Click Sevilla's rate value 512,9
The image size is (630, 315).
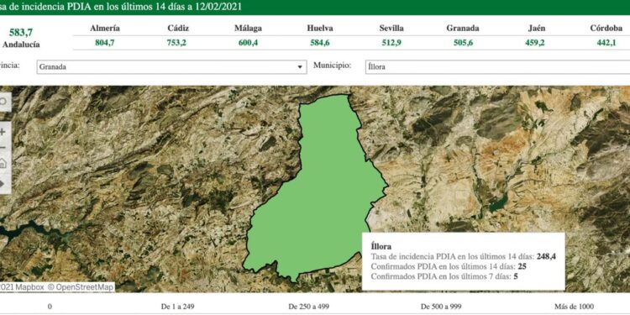click(391, 44)
